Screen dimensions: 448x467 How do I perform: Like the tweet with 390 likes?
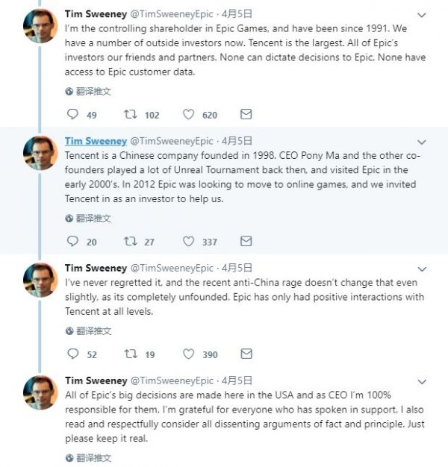[x=189, y=354]
